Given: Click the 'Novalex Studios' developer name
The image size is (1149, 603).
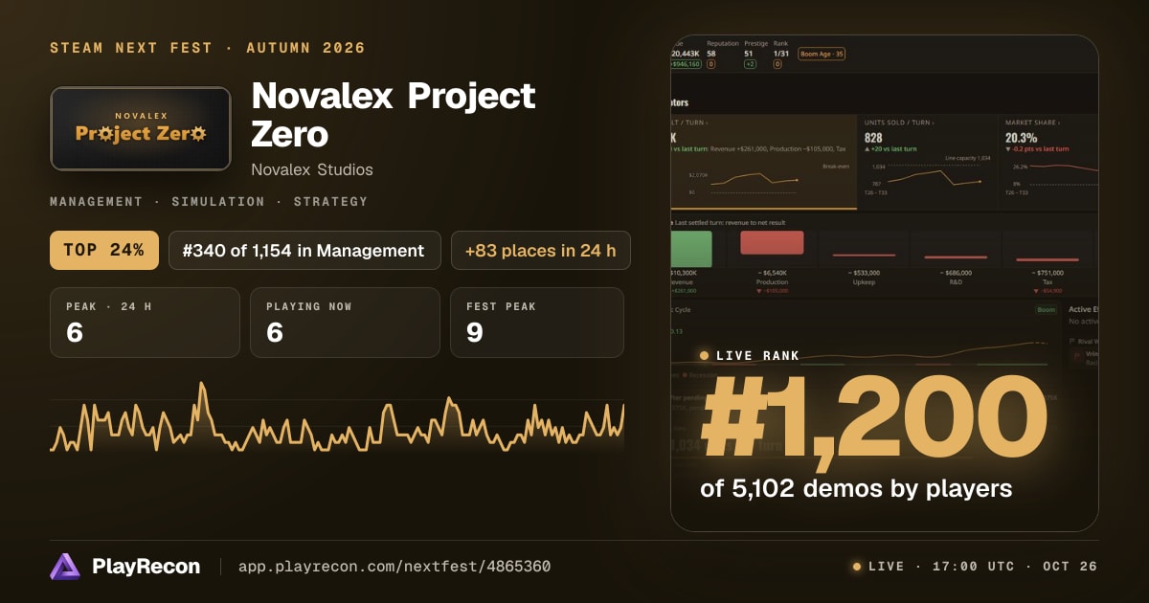Looking at the screenshot, I should pos(312,169).
